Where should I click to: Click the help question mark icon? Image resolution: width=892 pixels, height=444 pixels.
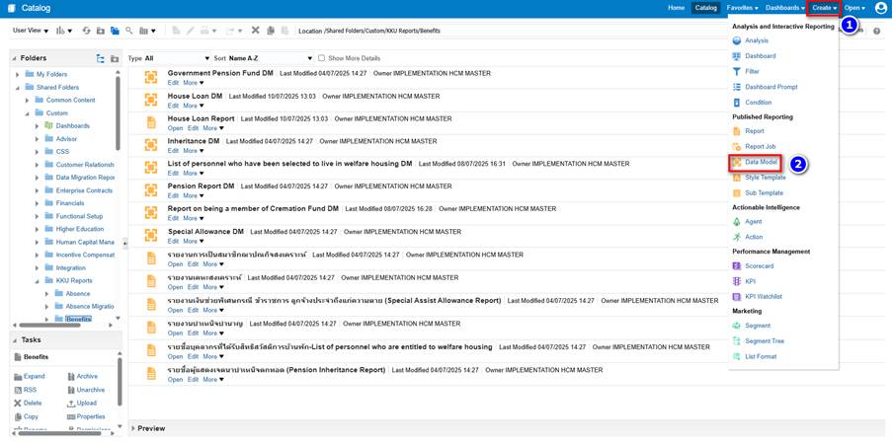pos(876,32)
